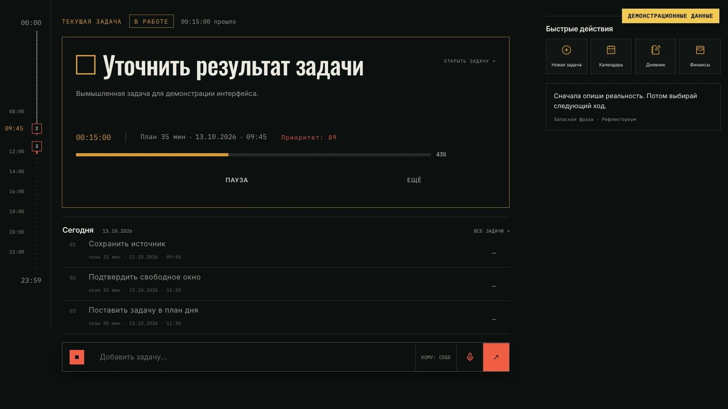Screen dimensions: 728x409
Task: Open task 01 Сохранить источник
Action: [x=286, y=250]
